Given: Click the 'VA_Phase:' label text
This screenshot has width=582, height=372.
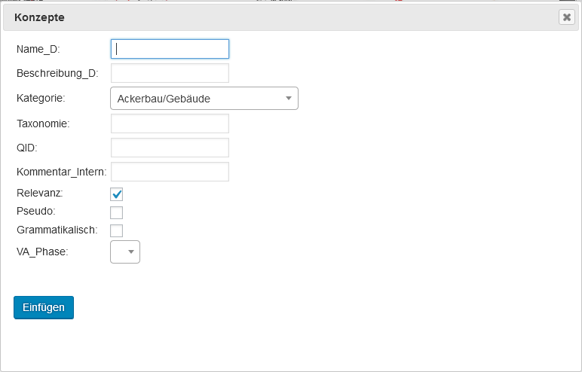Looking at the screenshot, I should (x=42, y=252).
